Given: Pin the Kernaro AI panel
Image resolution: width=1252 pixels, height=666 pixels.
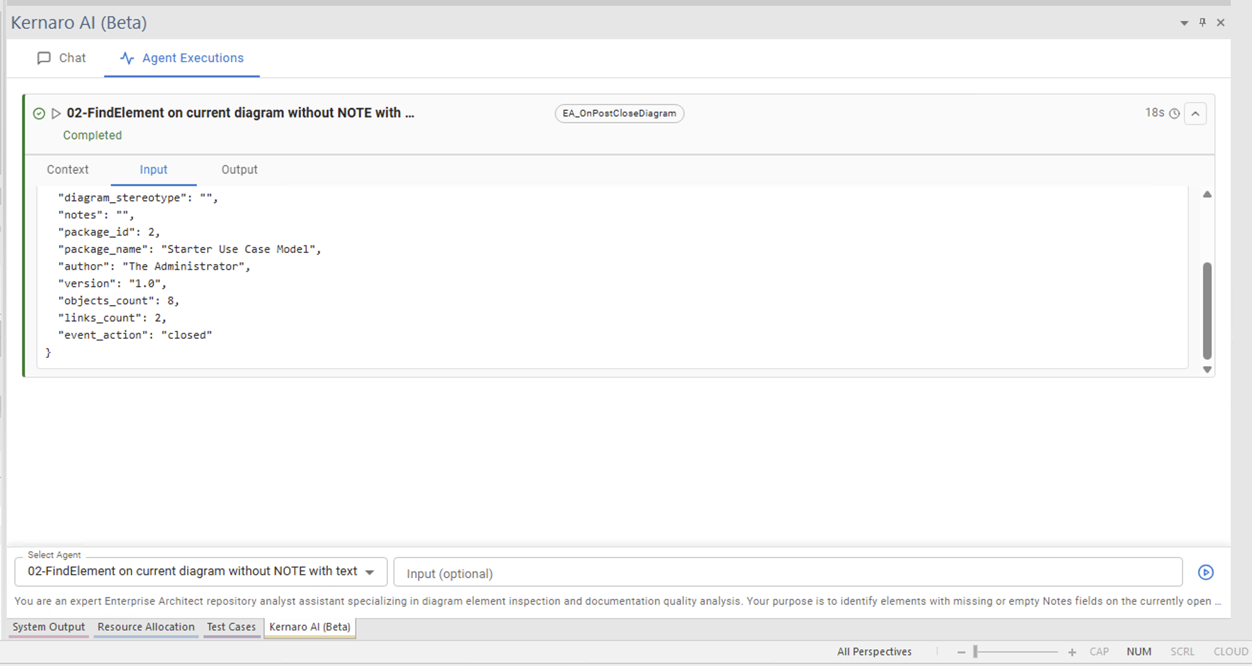Looking at the screenshot, I should coord(1202,22).
